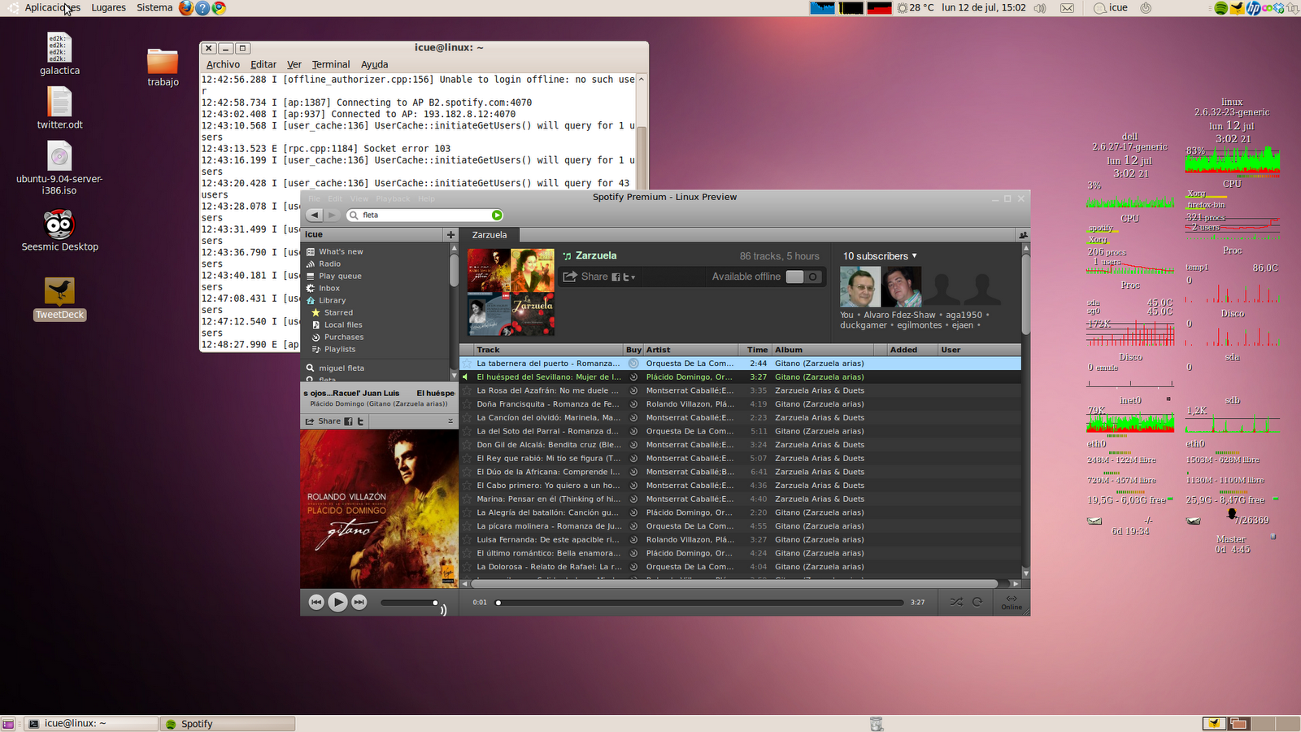Add a new playlist with the plus icon
This screenshot has height=732, width=1301.
point(450,234)
